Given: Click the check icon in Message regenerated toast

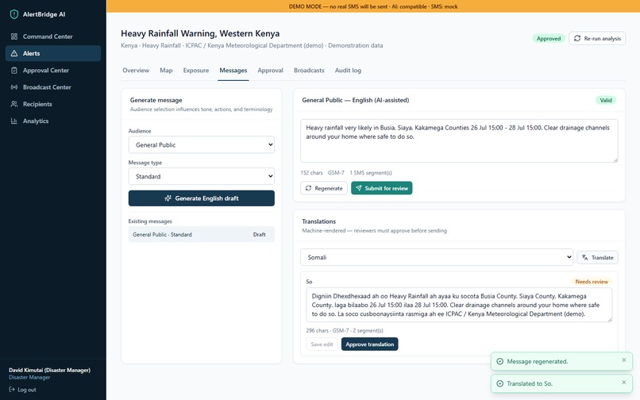Looking at the screenshot, I should click(499, 361).
